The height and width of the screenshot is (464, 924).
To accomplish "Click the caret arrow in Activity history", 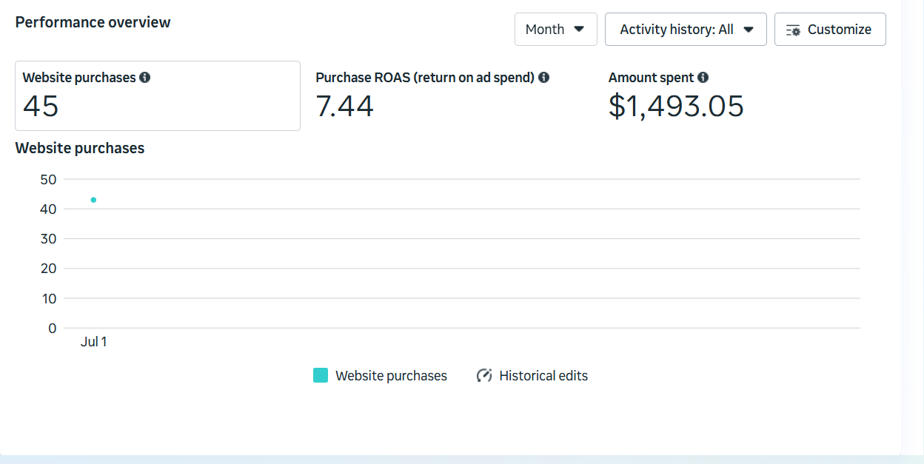I will pos(748,30).
